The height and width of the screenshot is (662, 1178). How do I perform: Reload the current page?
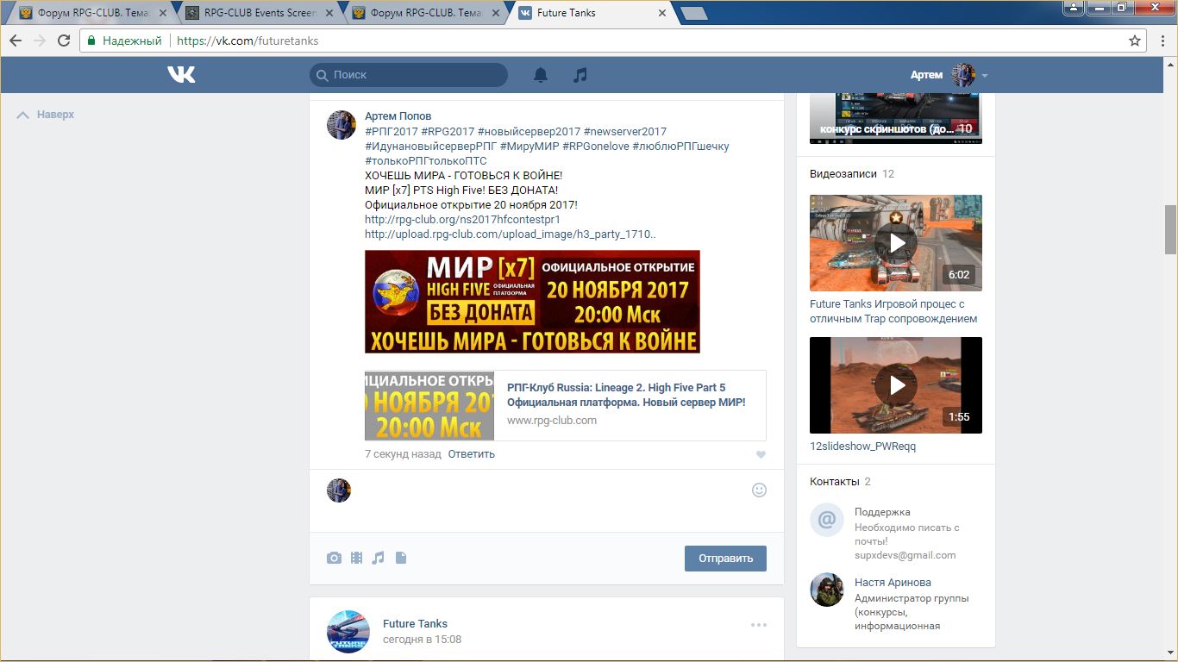pyautogui.click(x=64, y=41)
